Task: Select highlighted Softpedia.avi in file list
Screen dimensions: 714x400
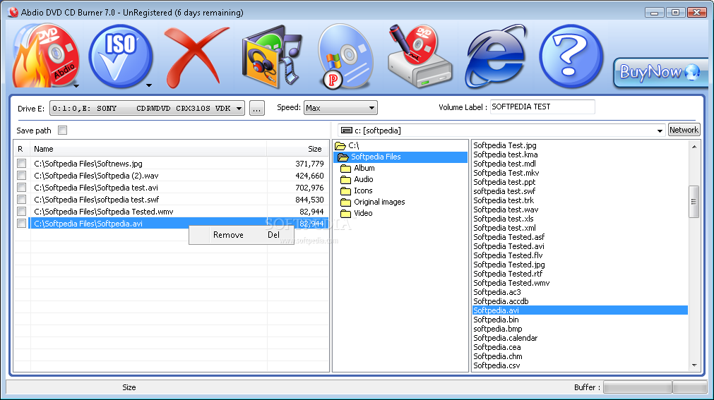Action: (x=580, y=310)
